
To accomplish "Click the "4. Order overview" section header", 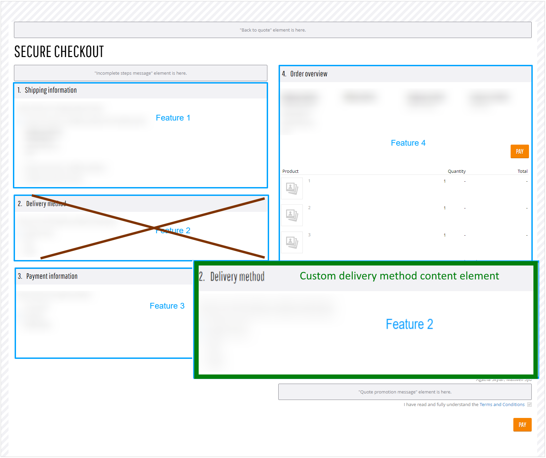I will click(x=406, y=74).
